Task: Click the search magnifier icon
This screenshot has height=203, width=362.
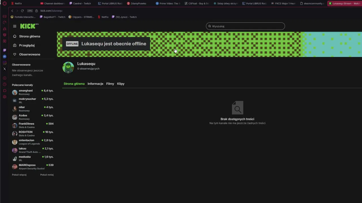Action: click(x=210, y=26)
